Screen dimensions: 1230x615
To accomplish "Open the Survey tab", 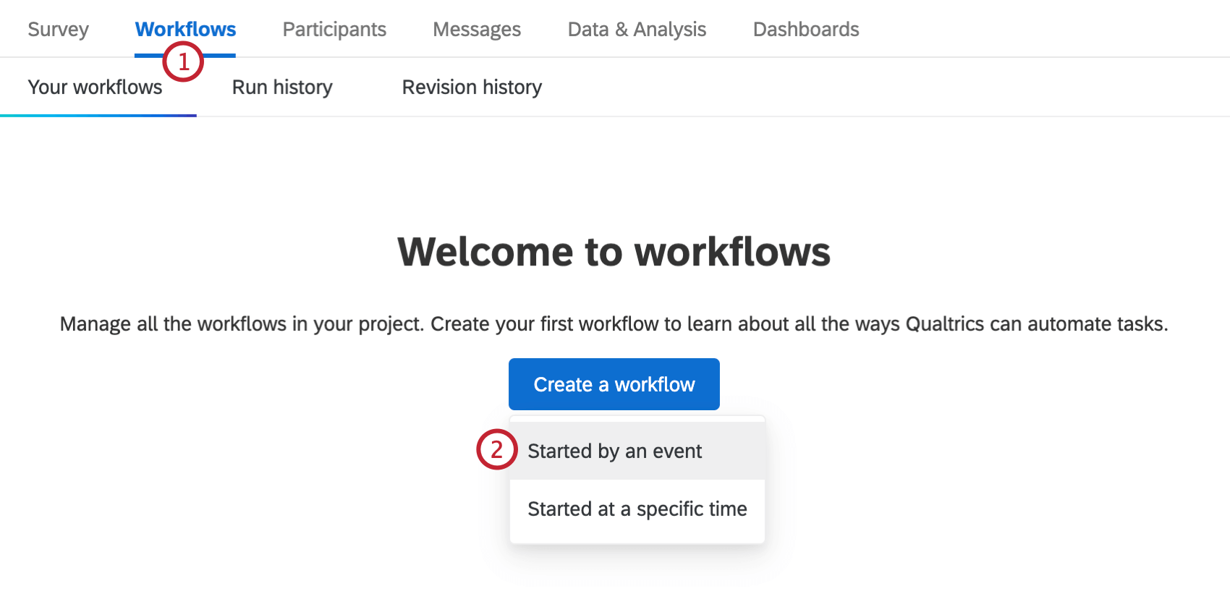I will (58, 29).
